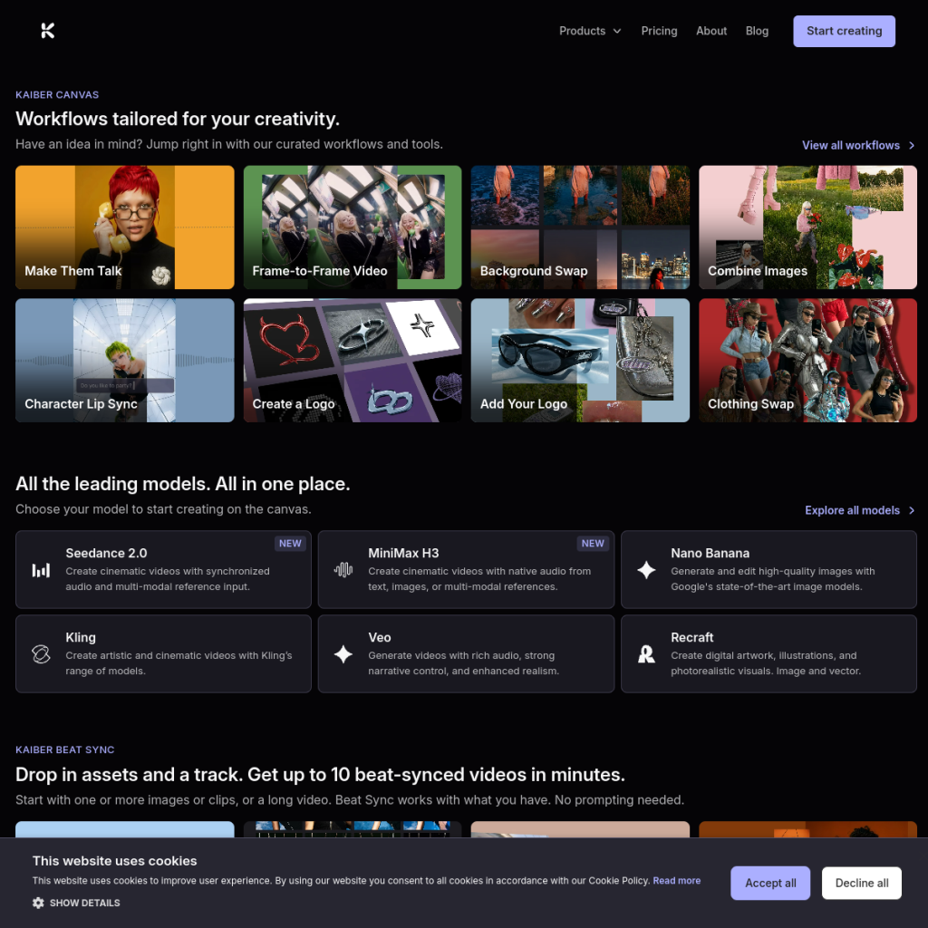Screen dimensions: 928x928
Task: Open the Character Lip Sync workflow
Action: (x=125, y=361)
